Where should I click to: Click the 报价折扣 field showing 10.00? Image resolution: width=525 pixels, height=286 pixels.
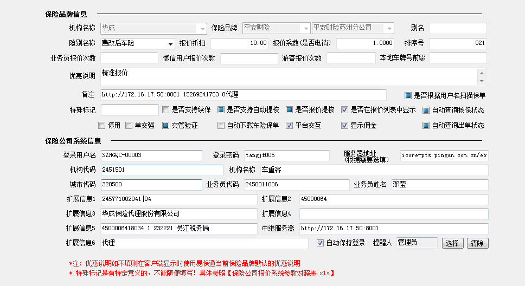point(239,43)
